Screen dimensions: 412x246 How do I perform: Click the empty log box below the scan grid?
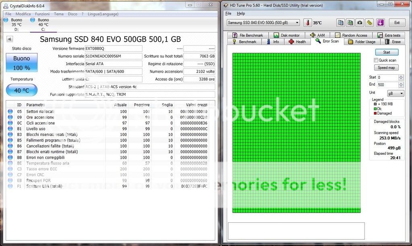click(296, 231)
